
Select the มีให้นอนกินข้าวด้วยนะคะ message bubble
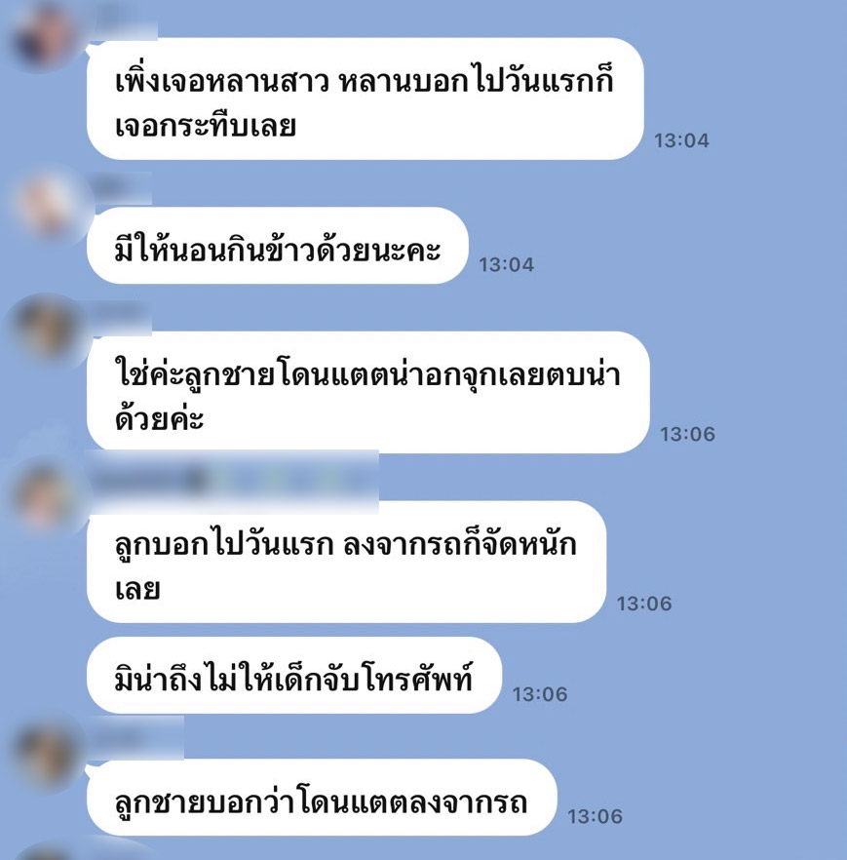point(277,246)
